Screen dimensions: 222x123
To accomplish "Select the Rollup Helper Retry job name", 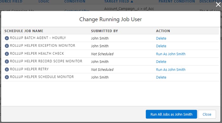I will [29, 69].
